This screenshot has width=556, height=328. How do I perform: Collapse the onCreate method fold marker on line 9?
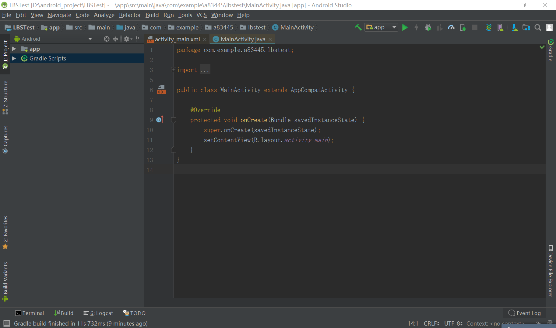click(174, 120)
